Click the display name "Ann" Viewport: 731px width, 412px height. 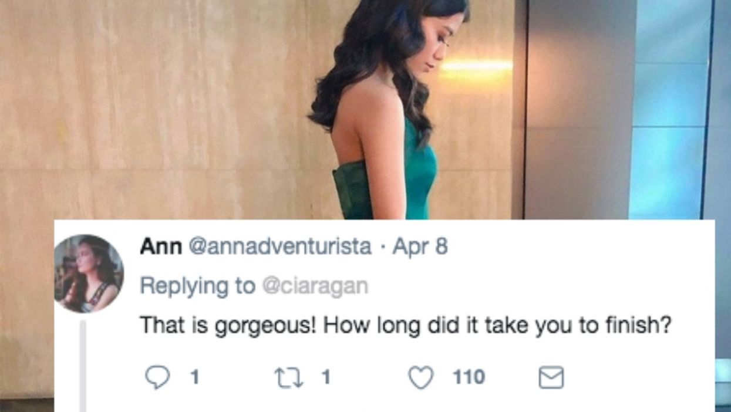(x=160, y=247)
